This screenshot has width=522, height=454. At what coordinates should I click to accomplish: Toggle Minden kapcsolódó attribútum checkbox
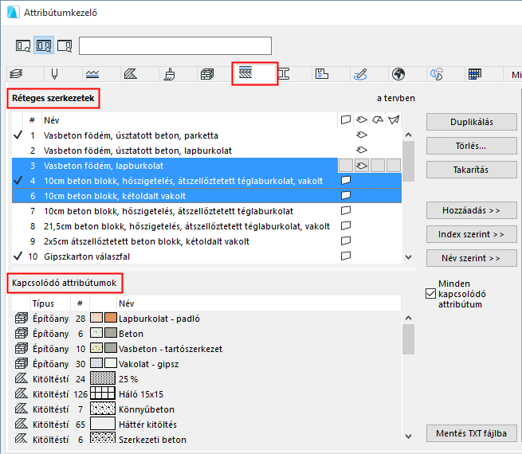pos(430,294)
